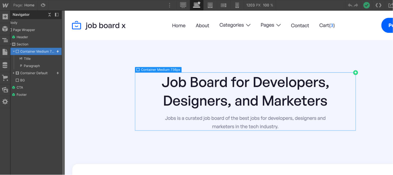Screen dimensions: 393x175
Task: Open the code export view
Action: 378,5
